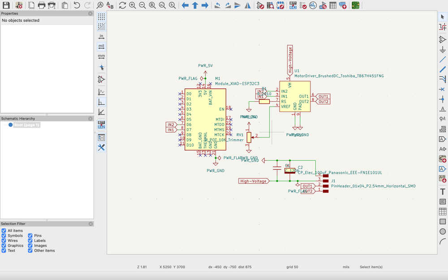Click the Save schematic icon
Viewport: 448px width, 280px height.
(6, 5)
